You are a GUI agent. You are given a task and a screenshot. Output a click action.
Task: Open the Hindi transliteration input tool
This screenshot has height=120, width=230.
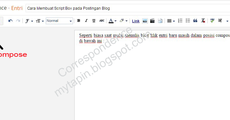pyautogui.click(x=220, y=21)
